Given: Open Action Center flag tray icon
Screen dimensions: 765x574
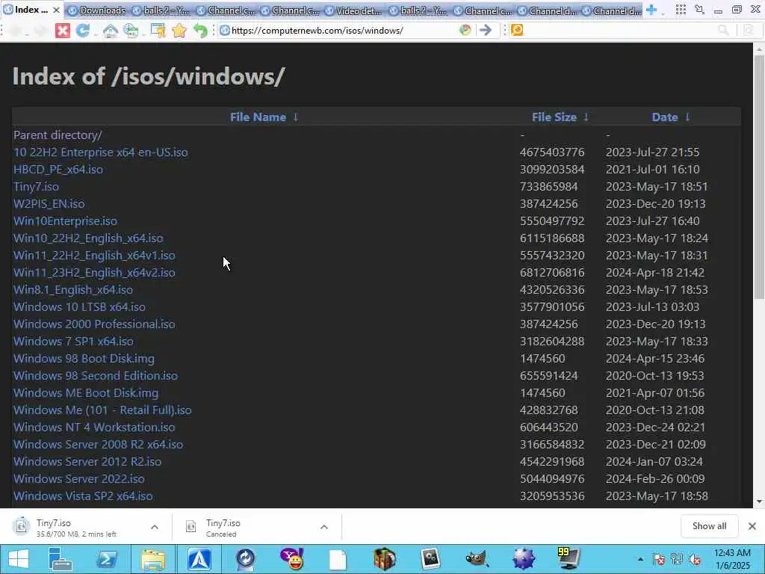Looking at the screenshot, I should 659,559.
